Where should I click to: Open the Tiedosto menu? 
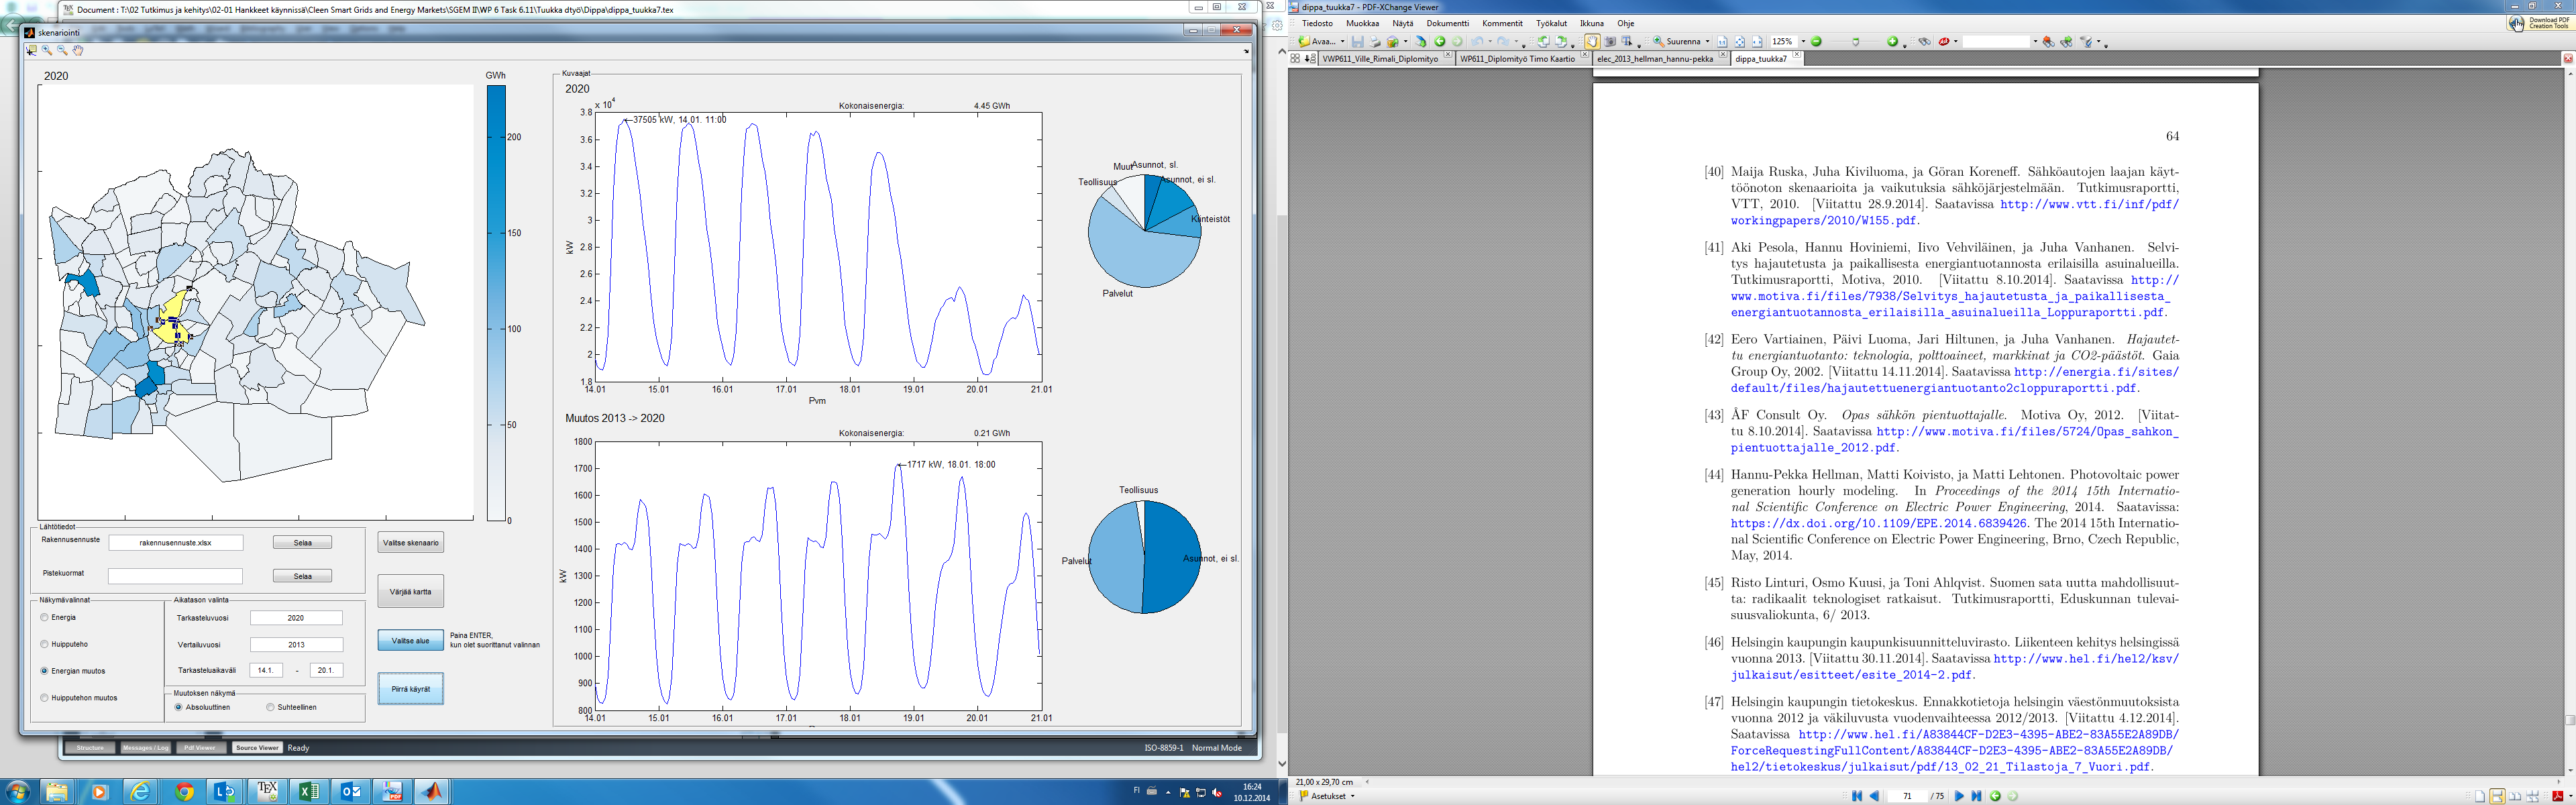[1317, 23]
